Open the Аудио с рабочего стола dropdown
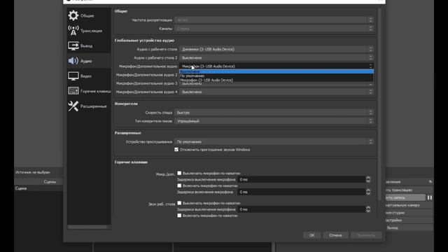The width and height of the screenshot is (448, 252). click(x=276, y=49)
